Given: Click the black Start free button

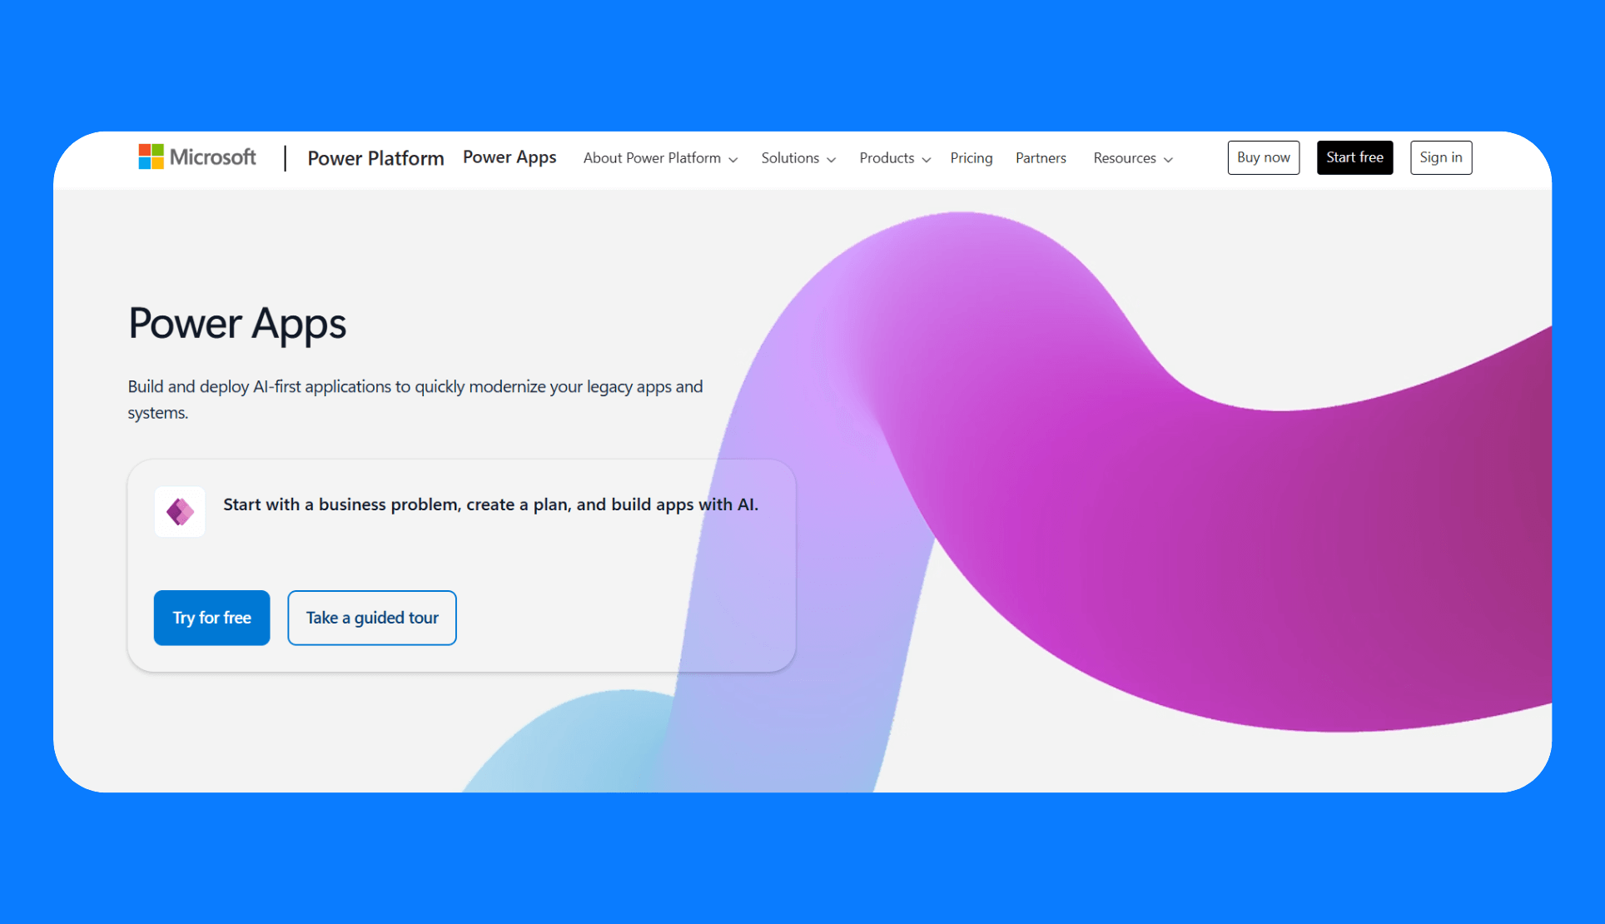Looking at the screenshot, I should coord(1354,157).
